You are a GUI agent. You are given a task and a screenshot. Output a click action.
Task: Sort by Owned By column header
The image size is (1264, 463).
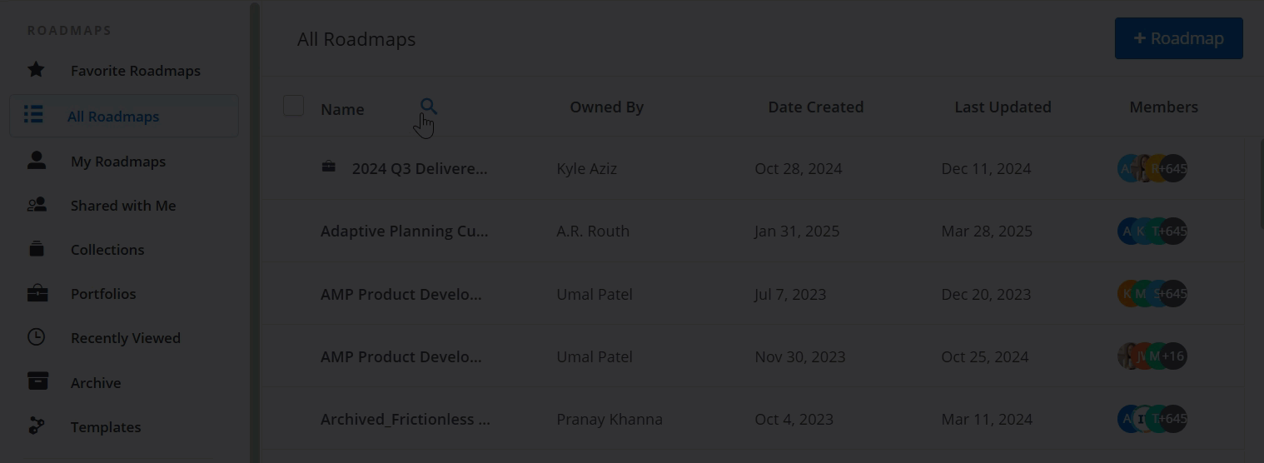[x=606, y=107]
